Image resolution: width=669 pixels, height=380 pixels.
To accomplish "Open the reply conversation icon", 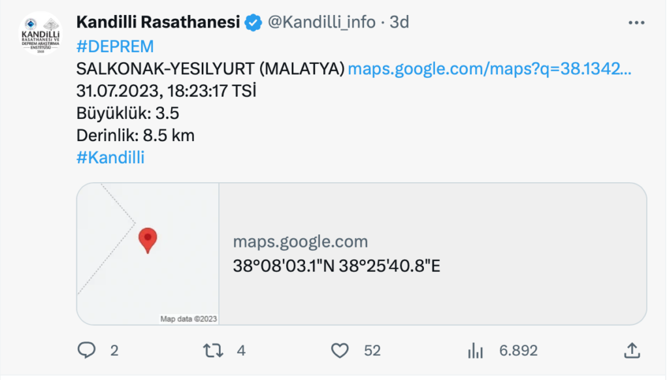I will point(88,351).
